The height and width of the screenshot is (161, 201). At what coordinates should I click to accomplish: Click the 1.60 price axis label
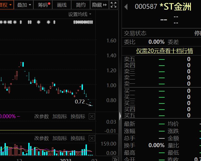coord(111,41)
